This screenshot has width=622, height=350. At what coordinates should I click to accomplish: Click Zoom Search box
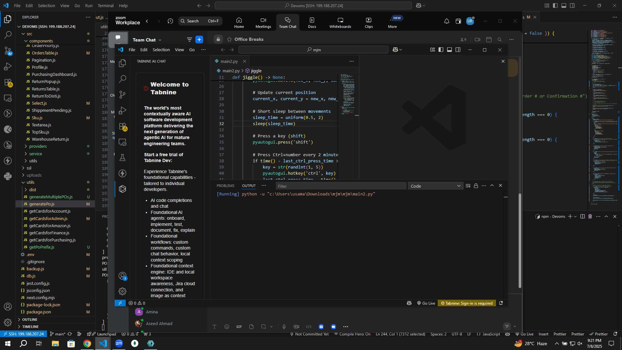(x=200, y=21)
